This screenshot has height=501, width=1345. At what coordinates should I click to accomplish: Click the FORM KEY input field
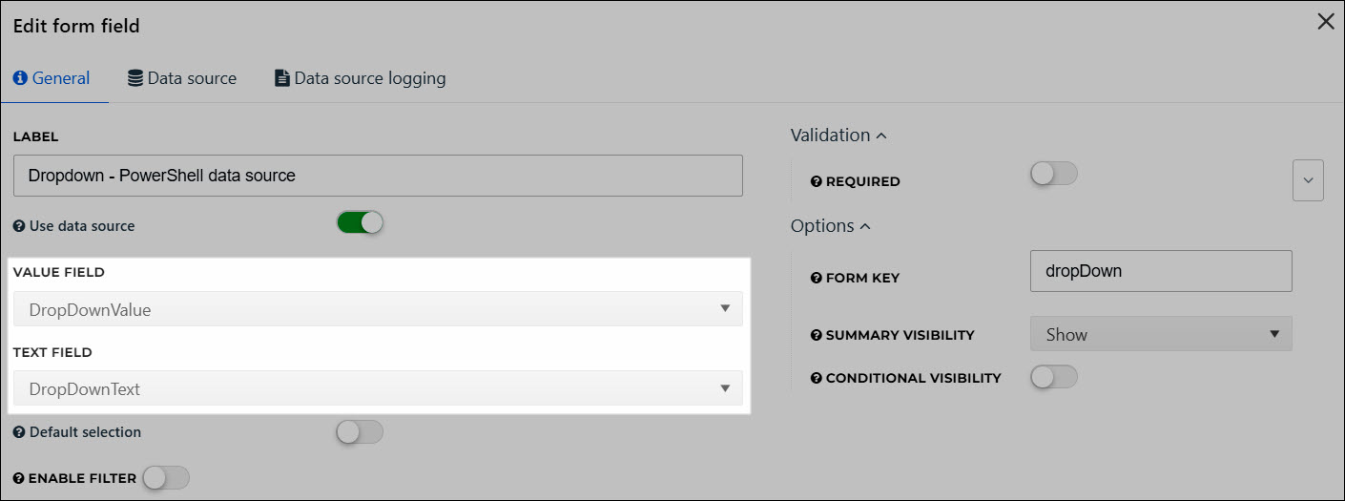pyautogui.click(x=1161, y=271)
